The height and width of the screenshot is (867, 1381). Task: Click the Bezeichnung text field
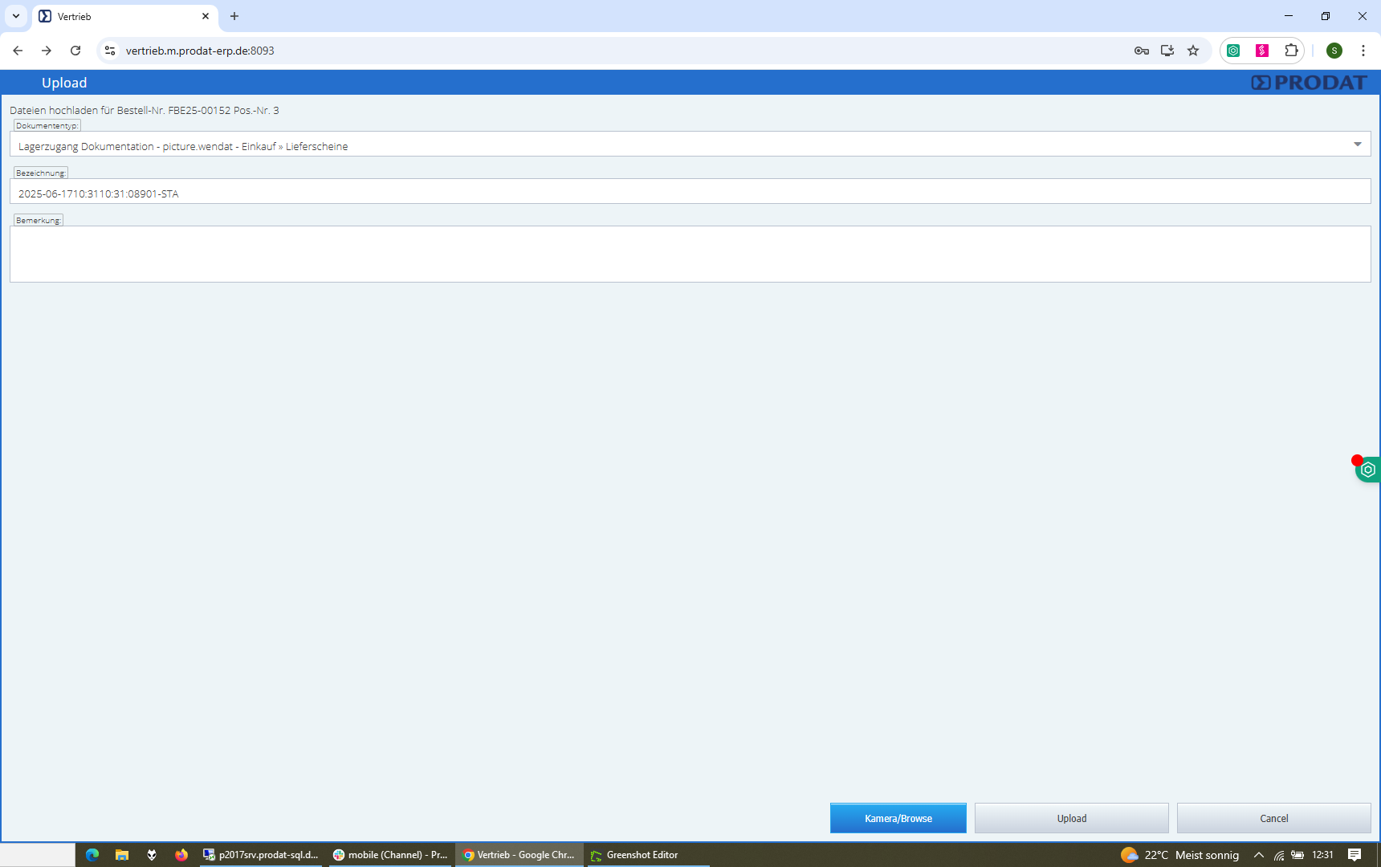(x=689, y=193)
